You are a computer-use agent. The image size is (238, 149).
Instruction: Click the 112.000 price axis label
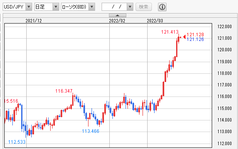pyautogui.click(x=224, y=143)
